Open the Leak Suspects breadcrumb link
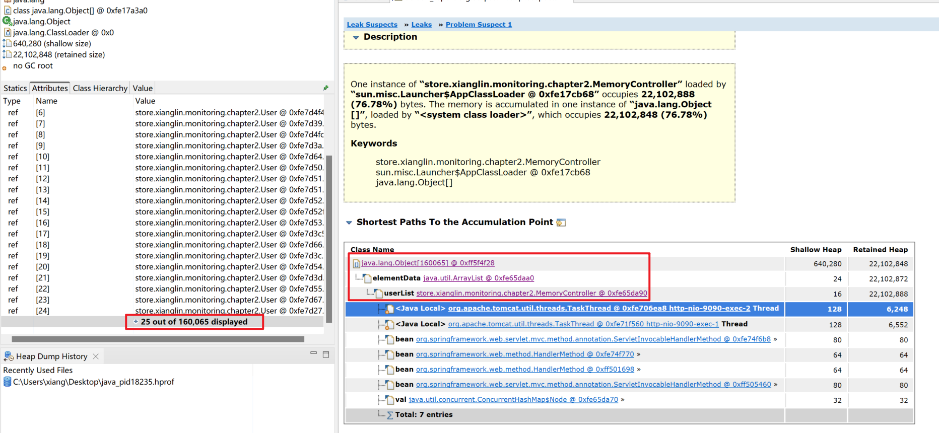This screenshot has width=939, height=433. coord(372,24)
